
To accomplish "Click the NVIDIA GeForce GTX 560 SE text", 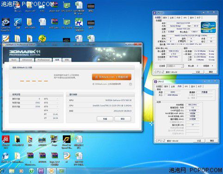I will pyautogui.click(x=118, y=100).
